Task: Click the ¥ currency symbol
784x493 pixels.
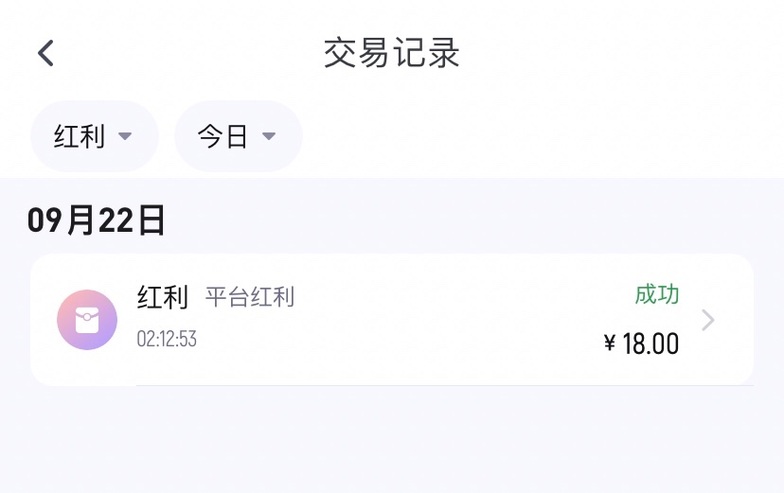Action: tap(610, 343)
